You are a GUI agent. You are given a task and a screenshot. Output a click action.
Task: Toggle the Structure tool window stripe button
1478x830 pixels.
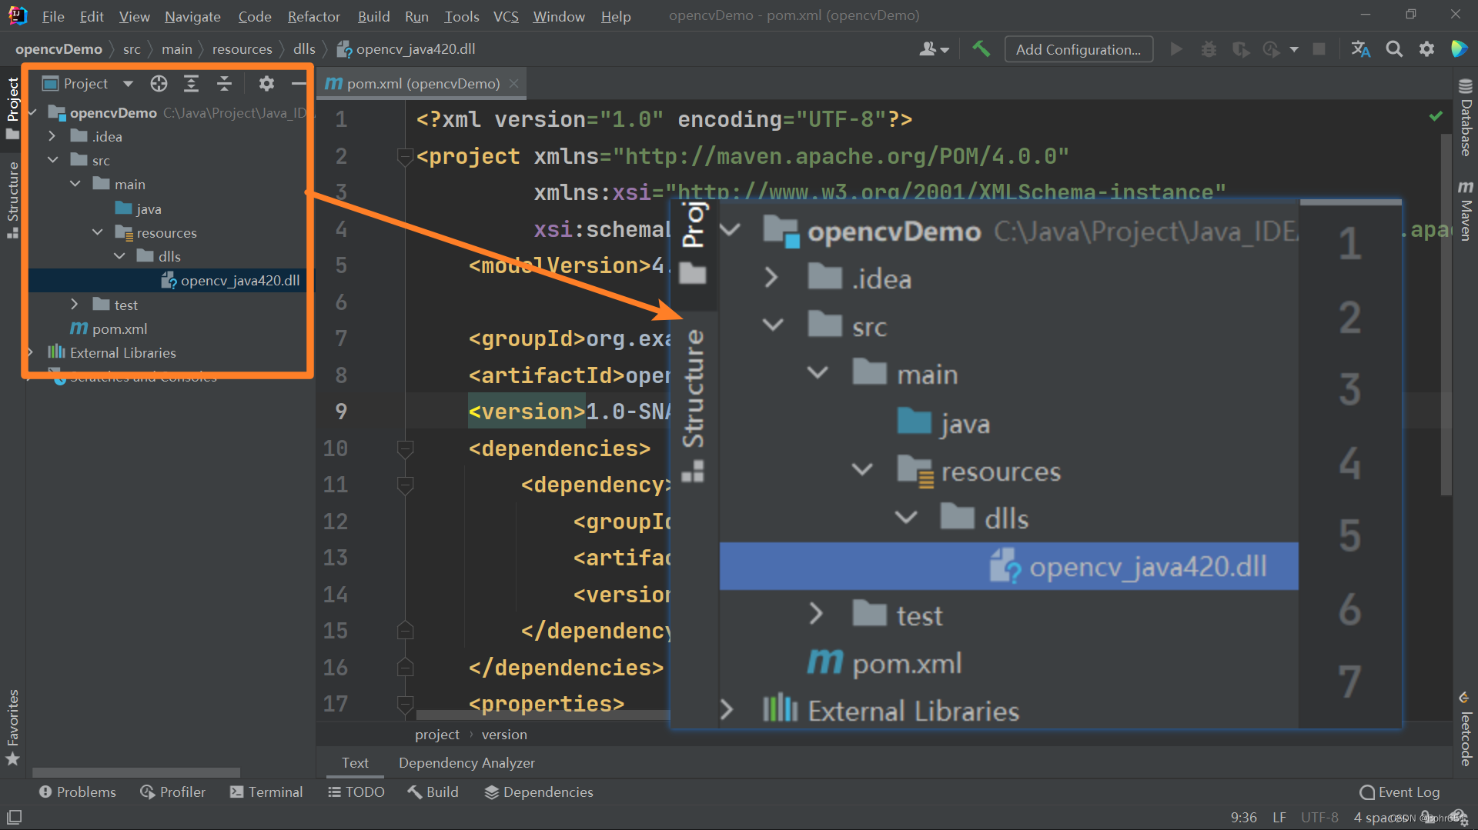[x=12, y=200]
